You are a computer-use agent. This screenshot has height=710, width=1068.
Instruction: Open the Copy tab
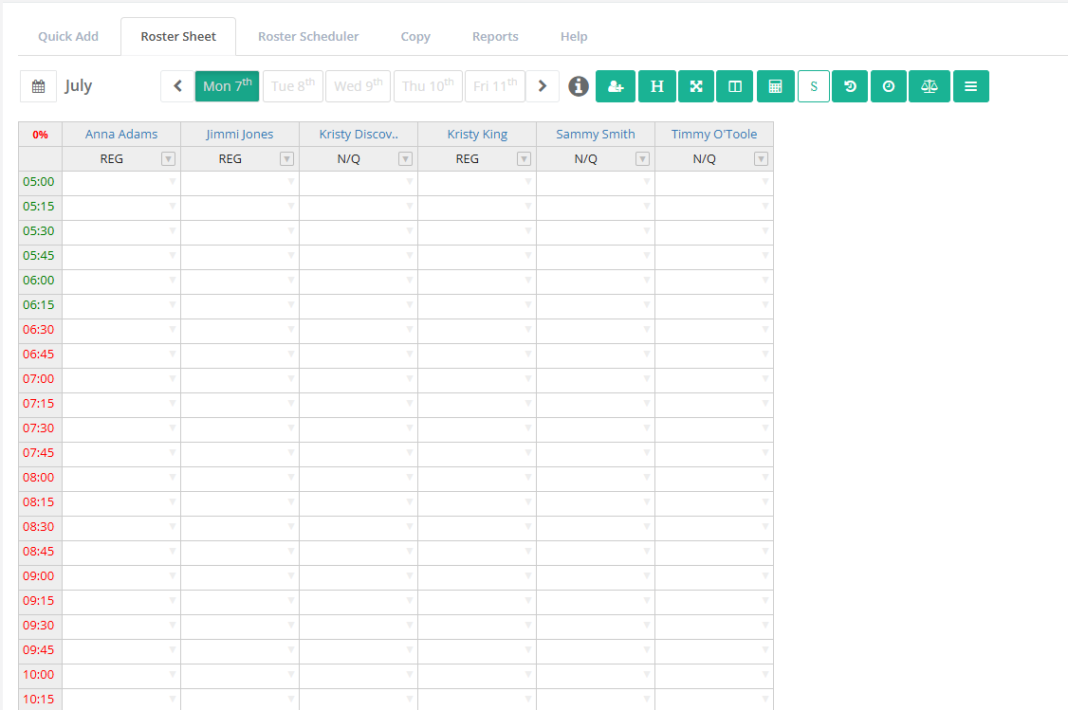click(415, 37)
